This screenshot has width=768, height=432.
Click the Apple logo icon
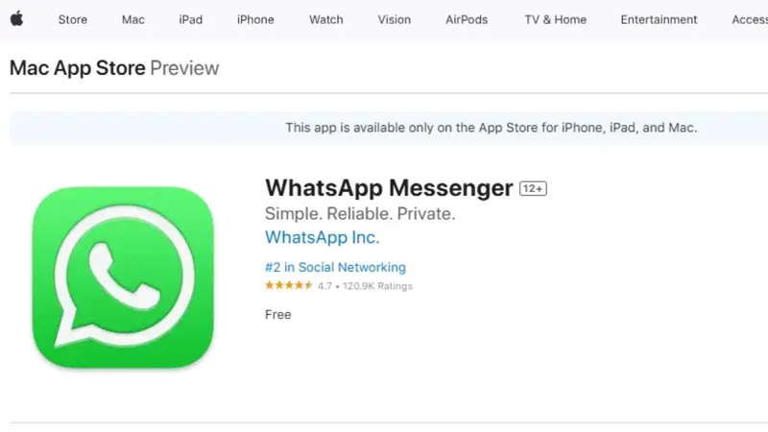[x=16, y=19]
